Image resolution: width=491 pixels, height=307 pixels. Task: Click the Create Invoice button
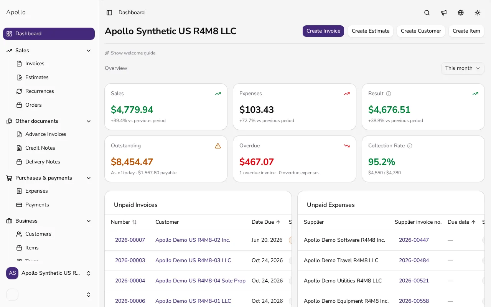click(x=323, y=31)
